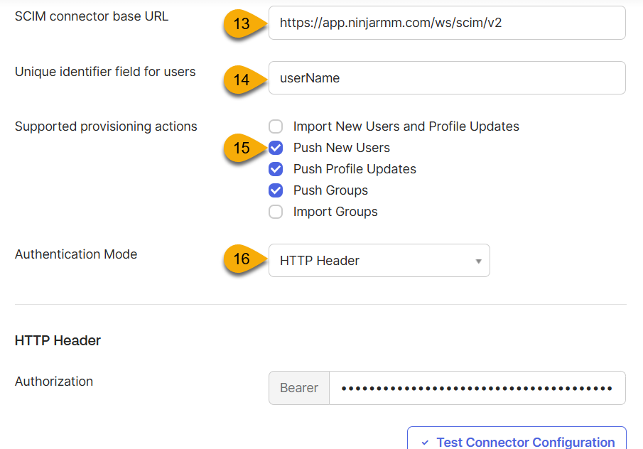643x449 pixels.
Task: Enable Import New Users and Profile Updates
Action: tap(276, 126)
